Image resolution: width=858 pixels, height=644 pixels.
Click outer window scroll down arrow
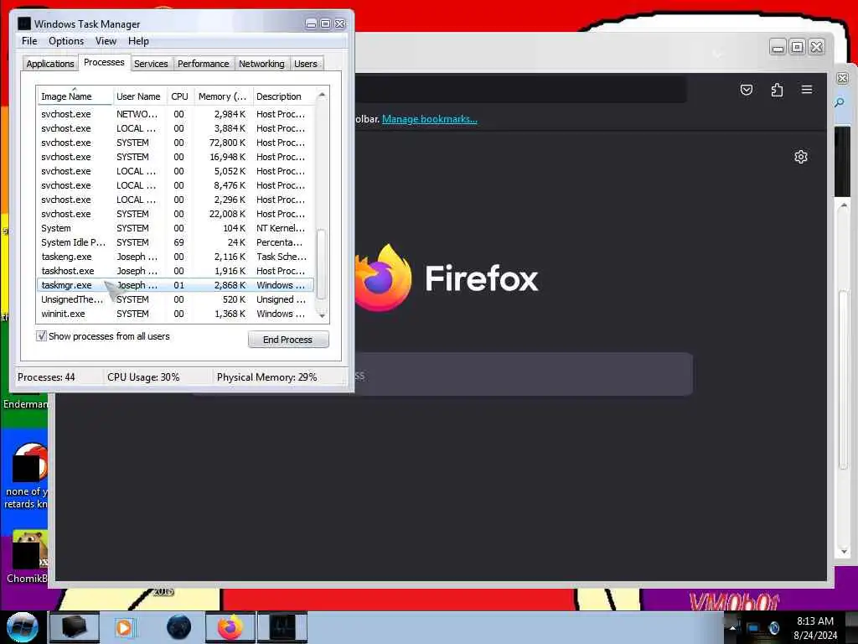coord(844,552)
